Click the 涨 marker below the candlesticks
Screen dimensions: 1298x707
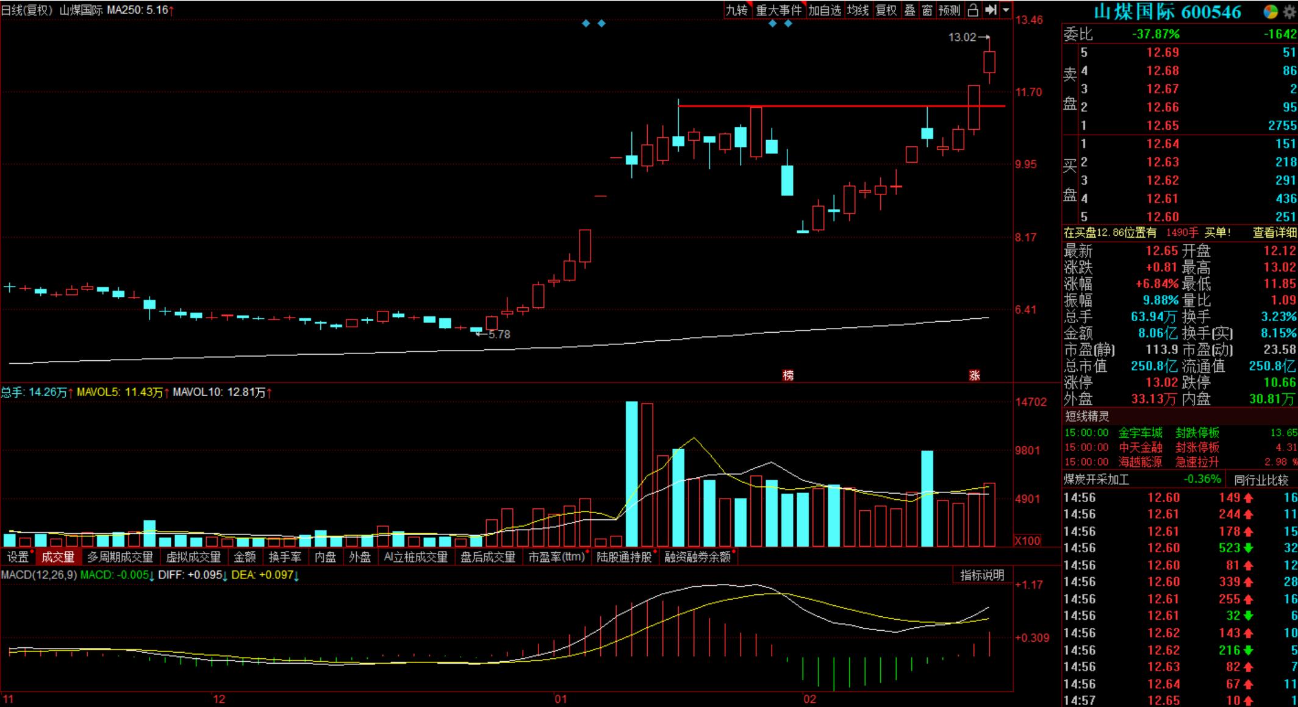(x=974, y=375)
